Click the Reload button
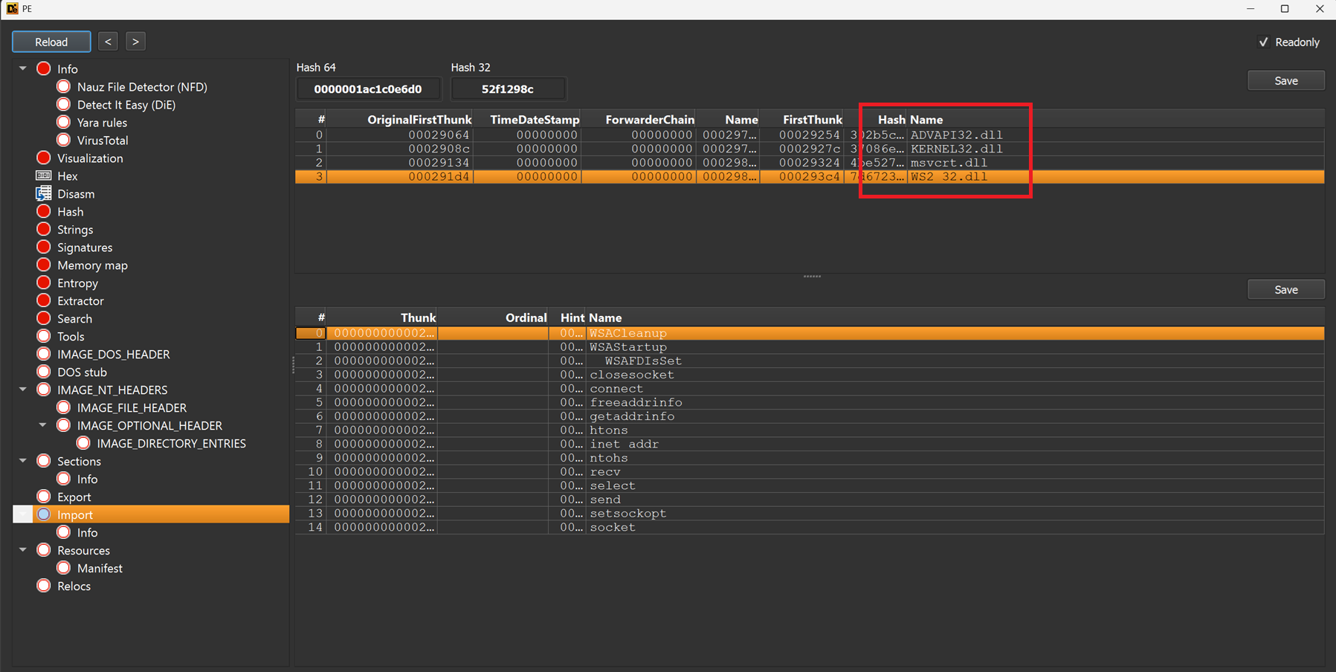The image size is (1336, 672). tap(51, 42)
